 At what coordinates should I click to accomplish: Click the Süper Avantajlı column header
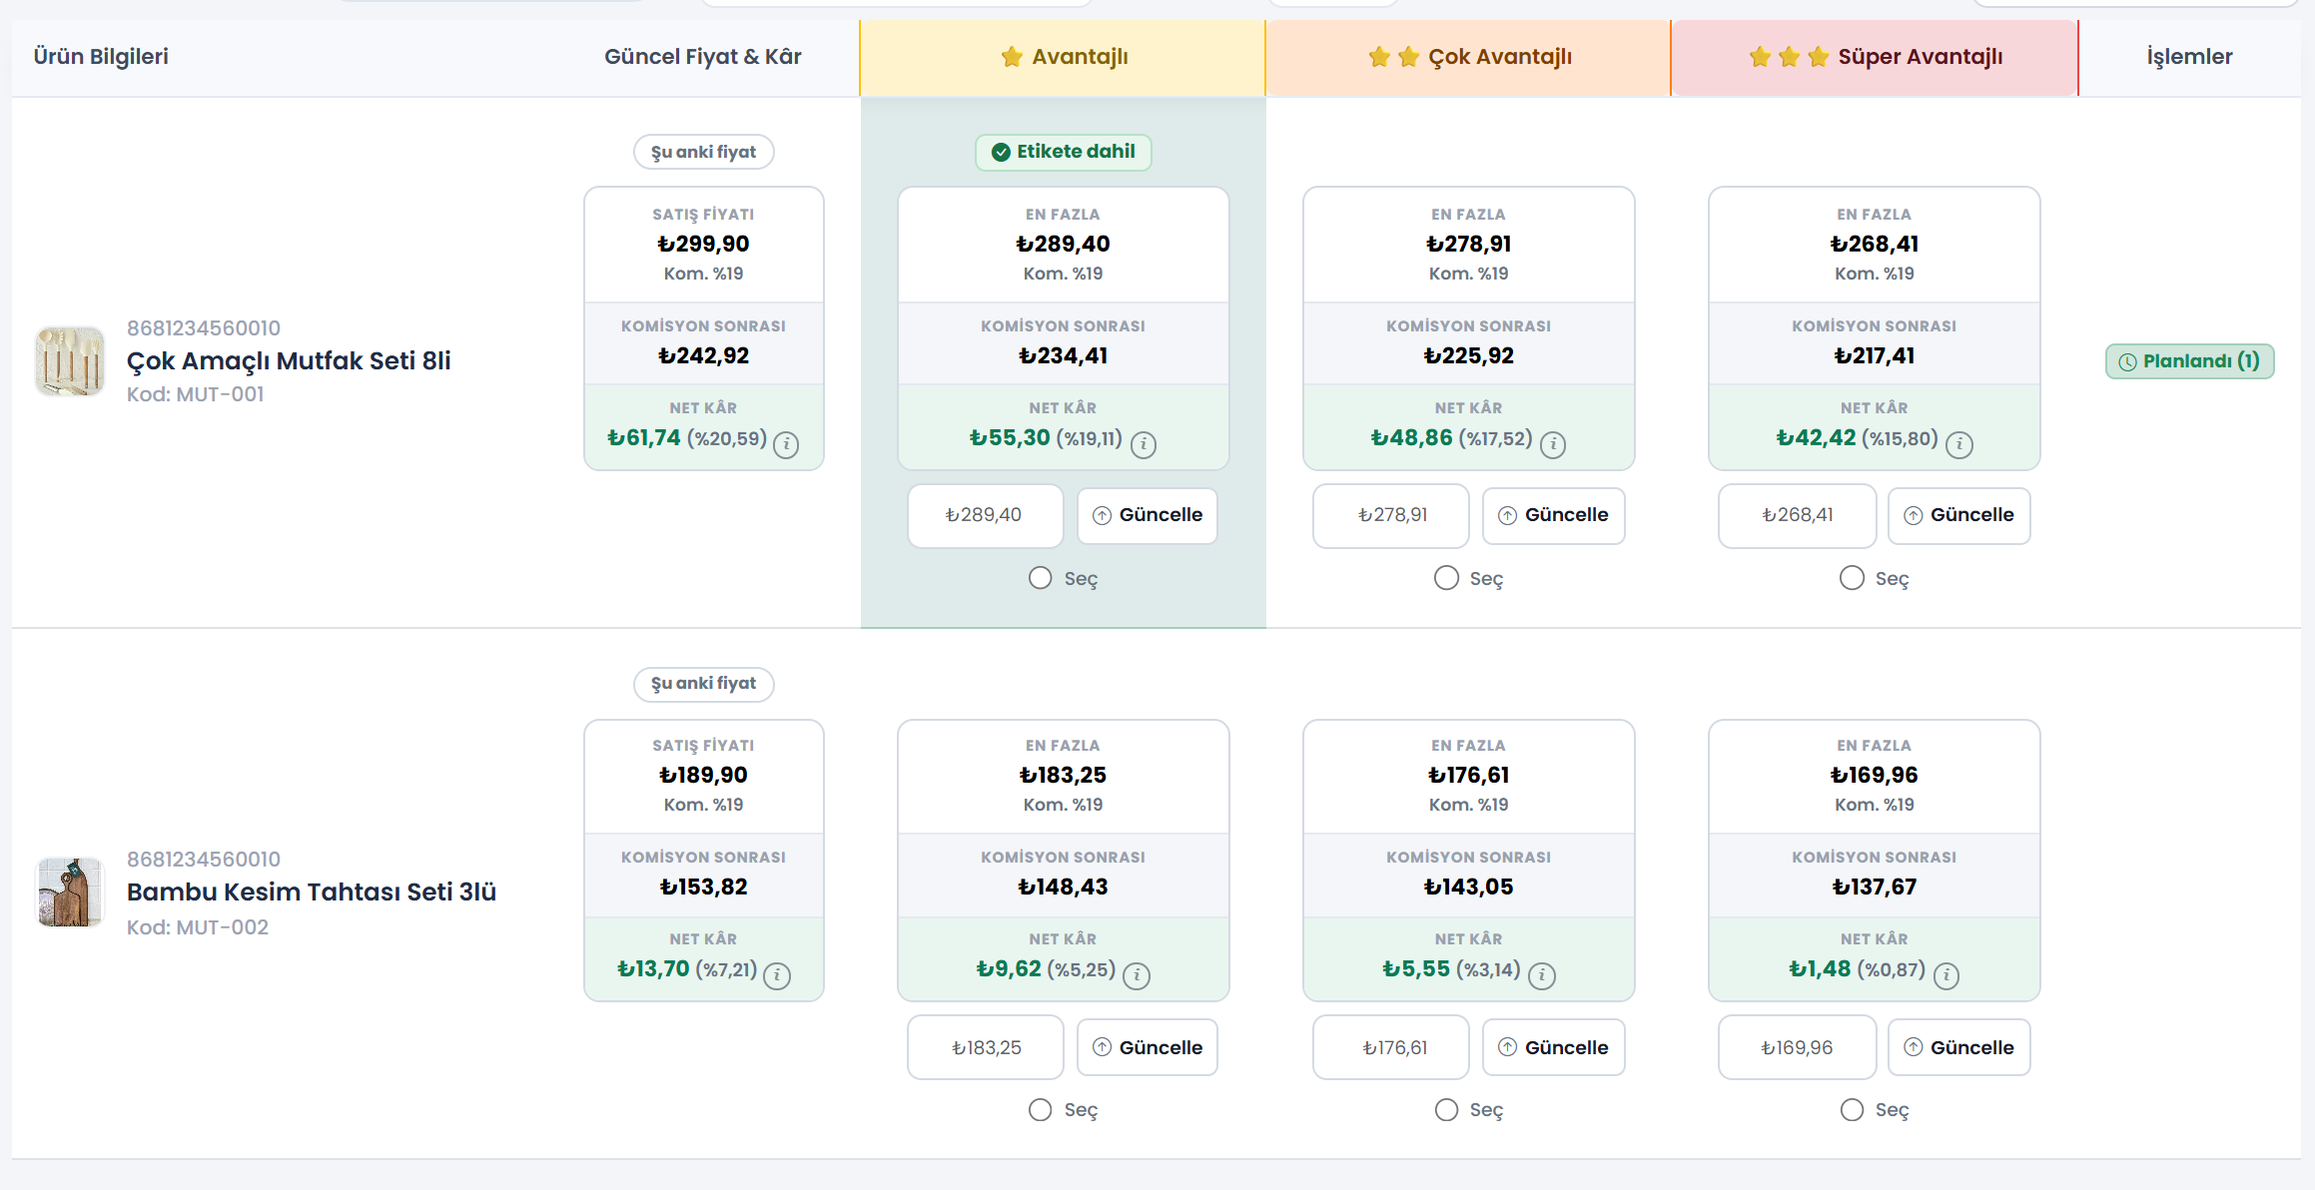[1875, 57]
